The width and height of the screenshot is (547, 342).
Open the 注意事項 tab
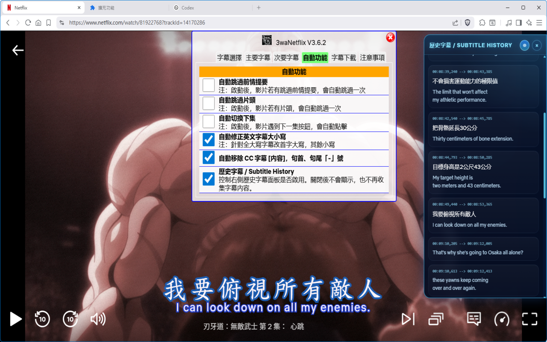(372, 58)
